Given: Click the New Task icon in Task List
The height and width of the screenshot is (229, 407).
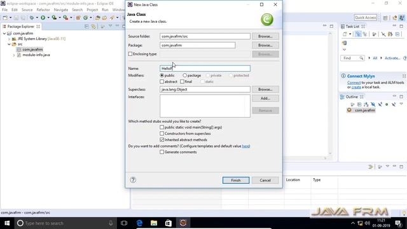Looking at the screenshot, I should point(345,34).
